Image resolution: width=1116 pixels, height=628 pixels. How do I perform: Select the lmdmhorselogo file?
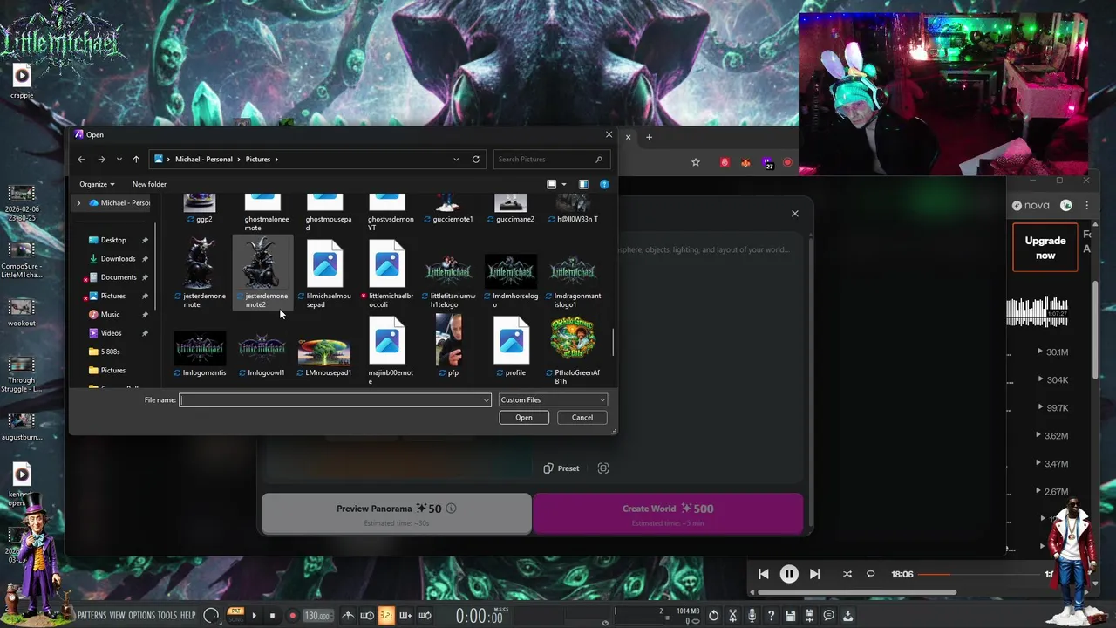pos(512,279)
